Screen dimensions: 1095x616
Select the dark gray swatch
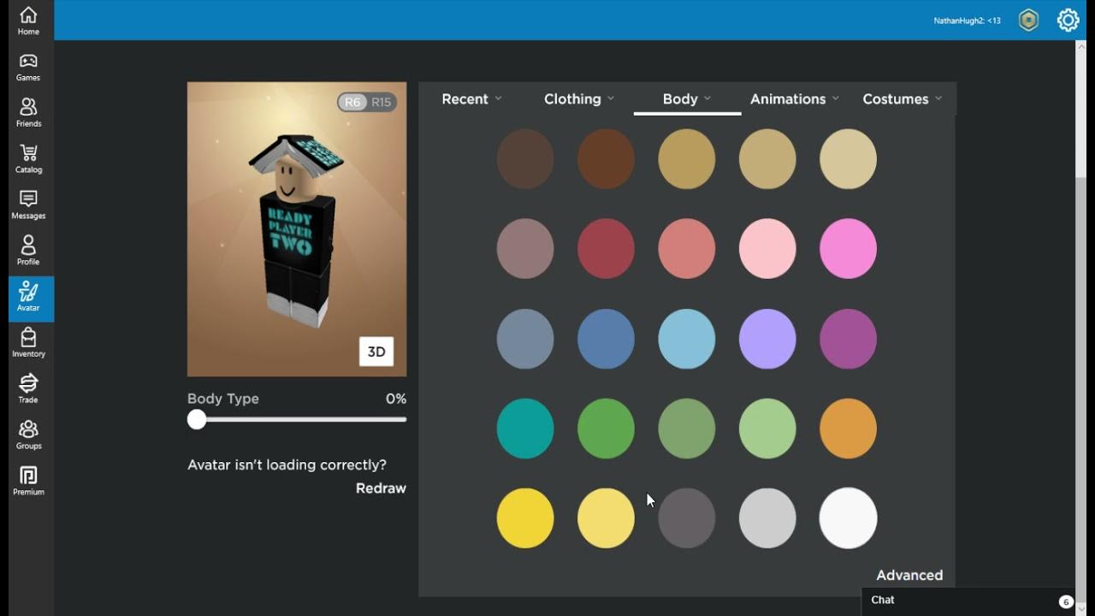tap(687, 518)
